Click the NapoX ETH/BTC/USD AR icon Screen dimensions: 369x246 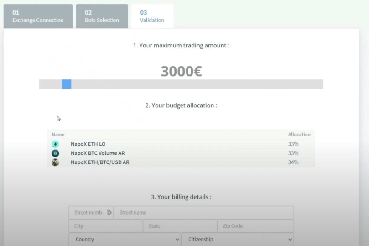click(55, 162)
